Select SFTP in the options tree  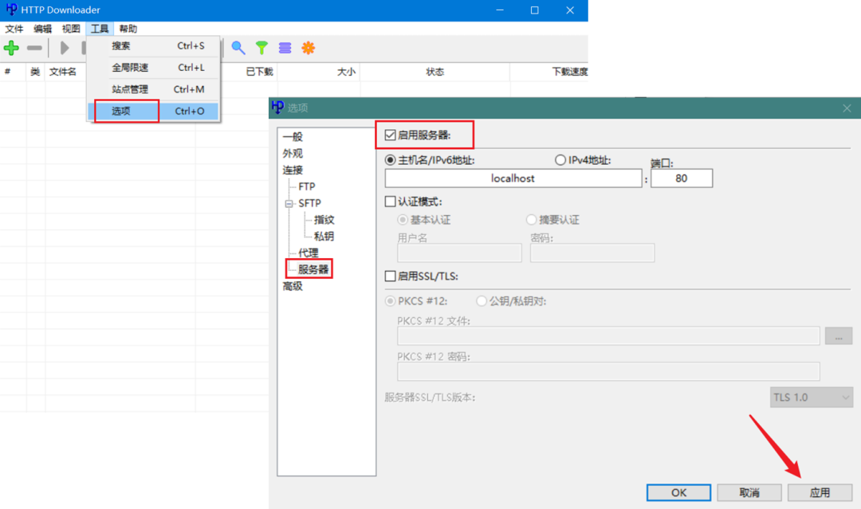coord(309,203)
